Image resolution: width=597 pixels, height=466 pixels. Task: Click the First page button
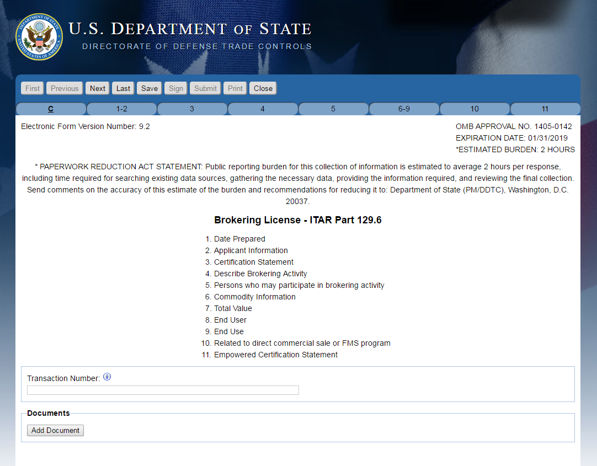33,88
